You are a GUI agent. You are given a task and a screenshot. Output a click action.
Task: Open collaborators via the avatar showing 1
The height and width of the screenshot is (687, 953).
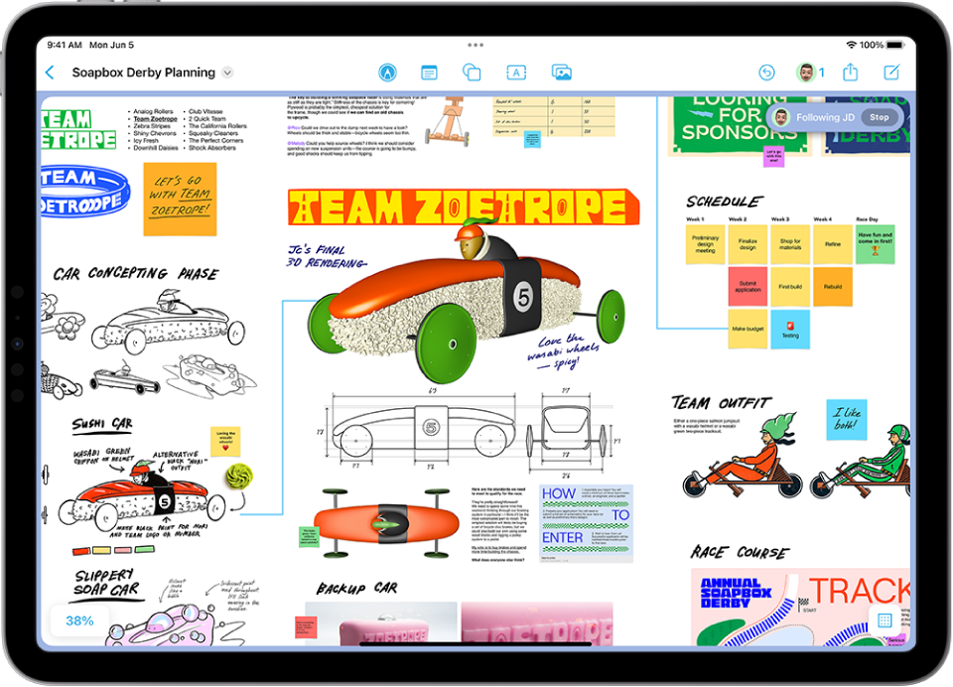[806, 71]
